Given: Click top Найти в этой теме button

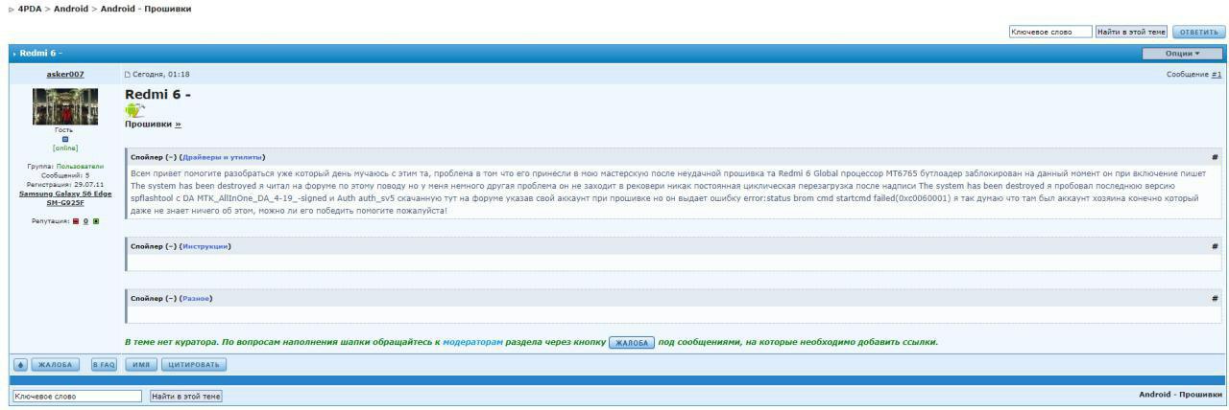Looking at the screenshot, I should 1130,32.
